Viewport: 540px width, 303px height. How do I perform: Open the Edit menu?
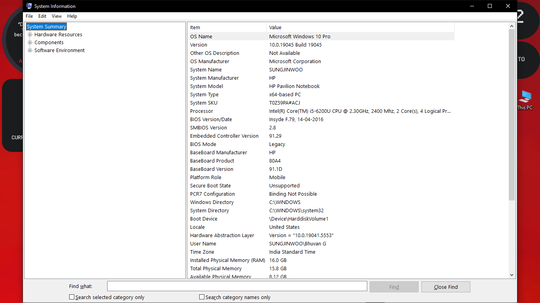pos(42,16)
